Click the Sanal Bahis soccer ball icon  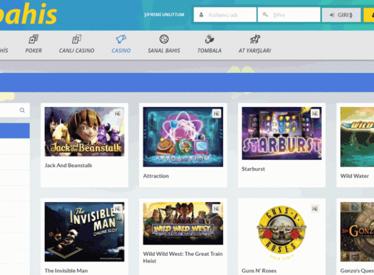coord(164,39)
